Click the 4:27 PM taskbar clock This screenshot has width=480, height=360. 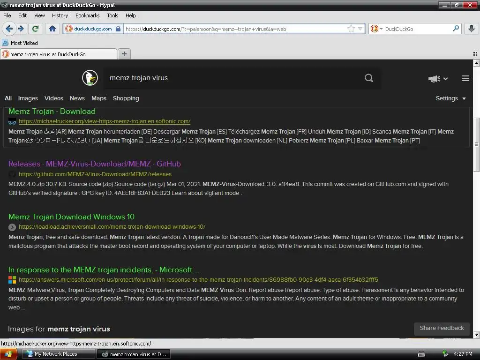pyautogui.click(x=463, y=354)
